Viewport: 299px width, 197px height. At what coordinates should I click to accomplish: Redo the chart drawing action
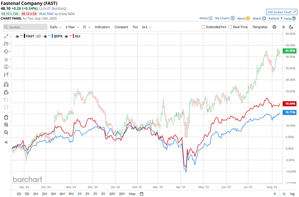[x=6, y=107]
